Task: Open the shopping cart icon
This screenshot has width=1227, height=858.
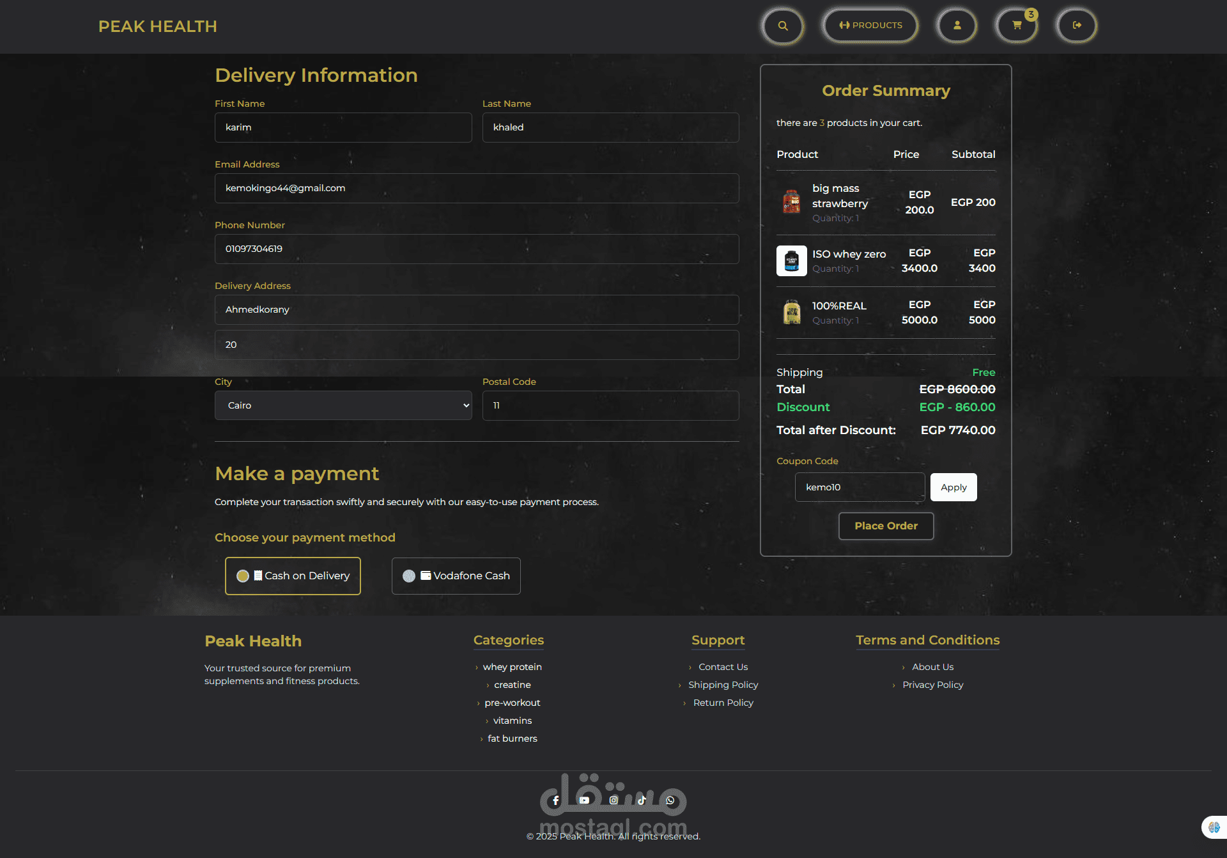Action: 1017,26
